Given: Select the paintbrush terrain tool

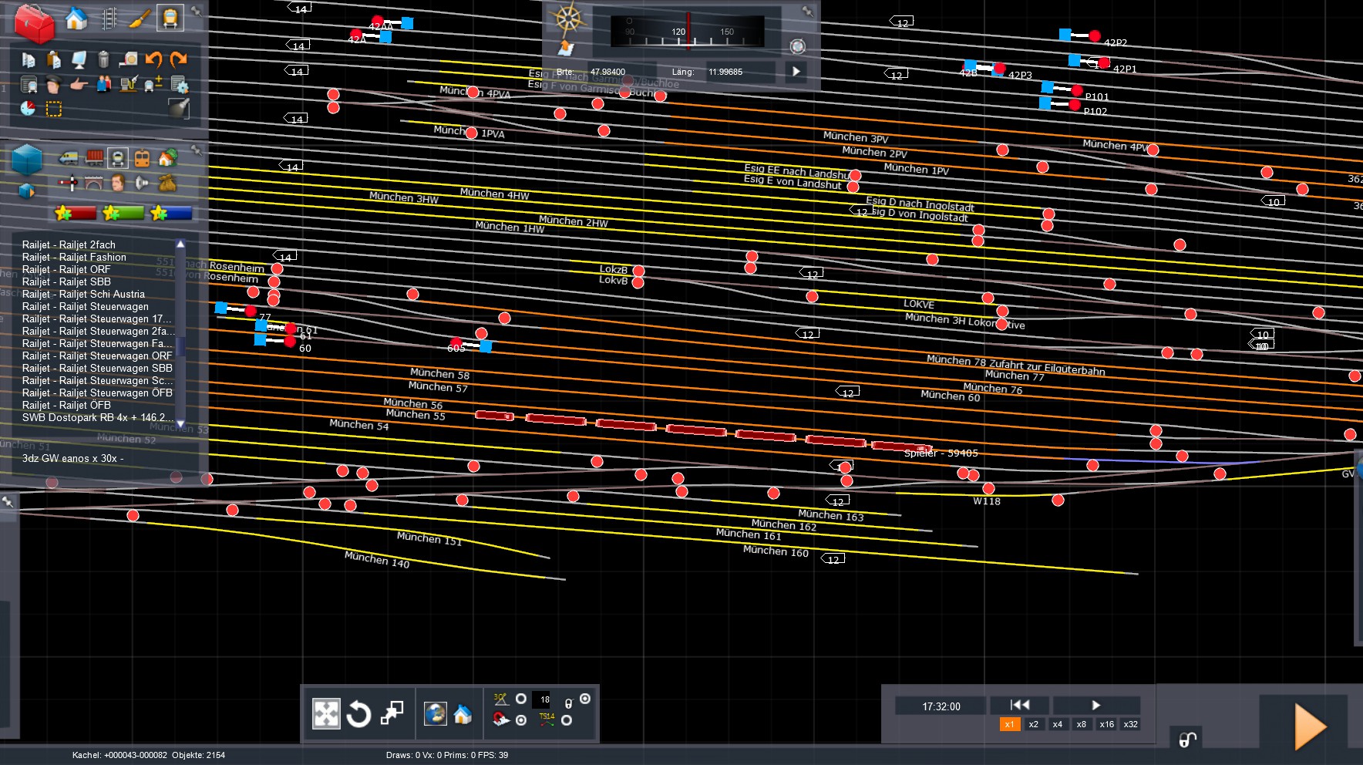Looking at the screenshot, I should click(140, 19).
